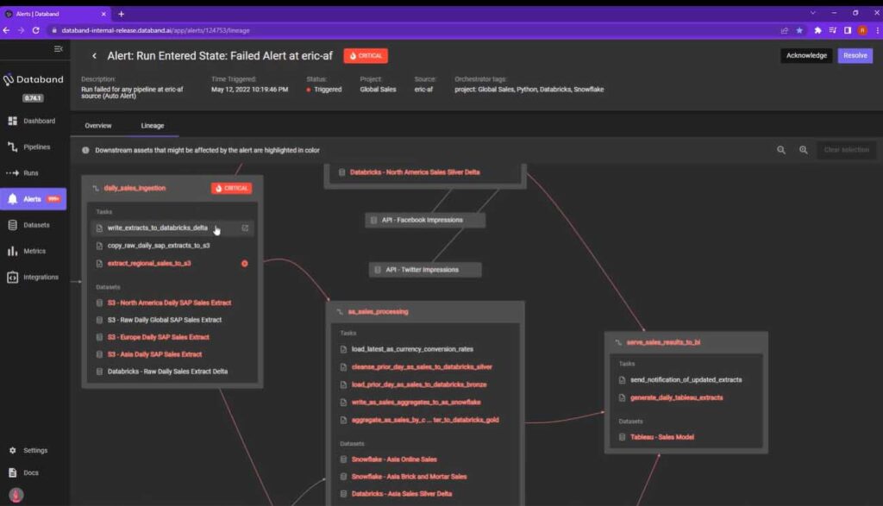Click the red error icon on extract_regional_sales_to_s3
The height and width of the screenshot is (506, 883).
pos(244,264)
